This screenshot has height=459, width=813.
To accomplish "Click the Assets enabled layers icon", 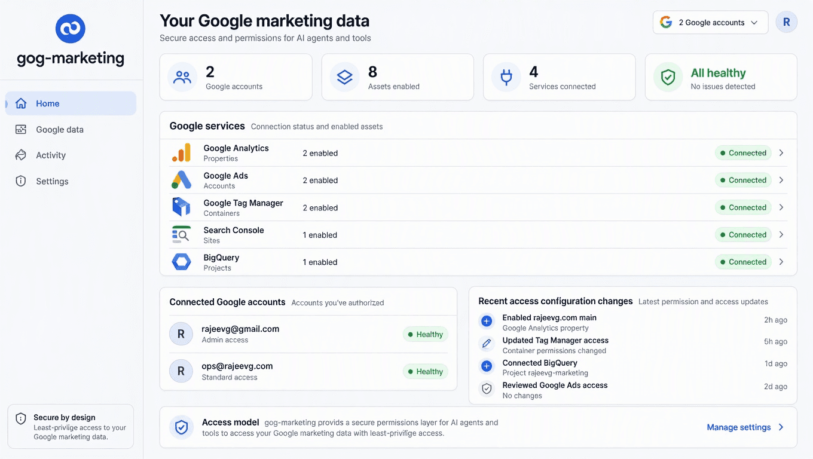I will (344, 77).
